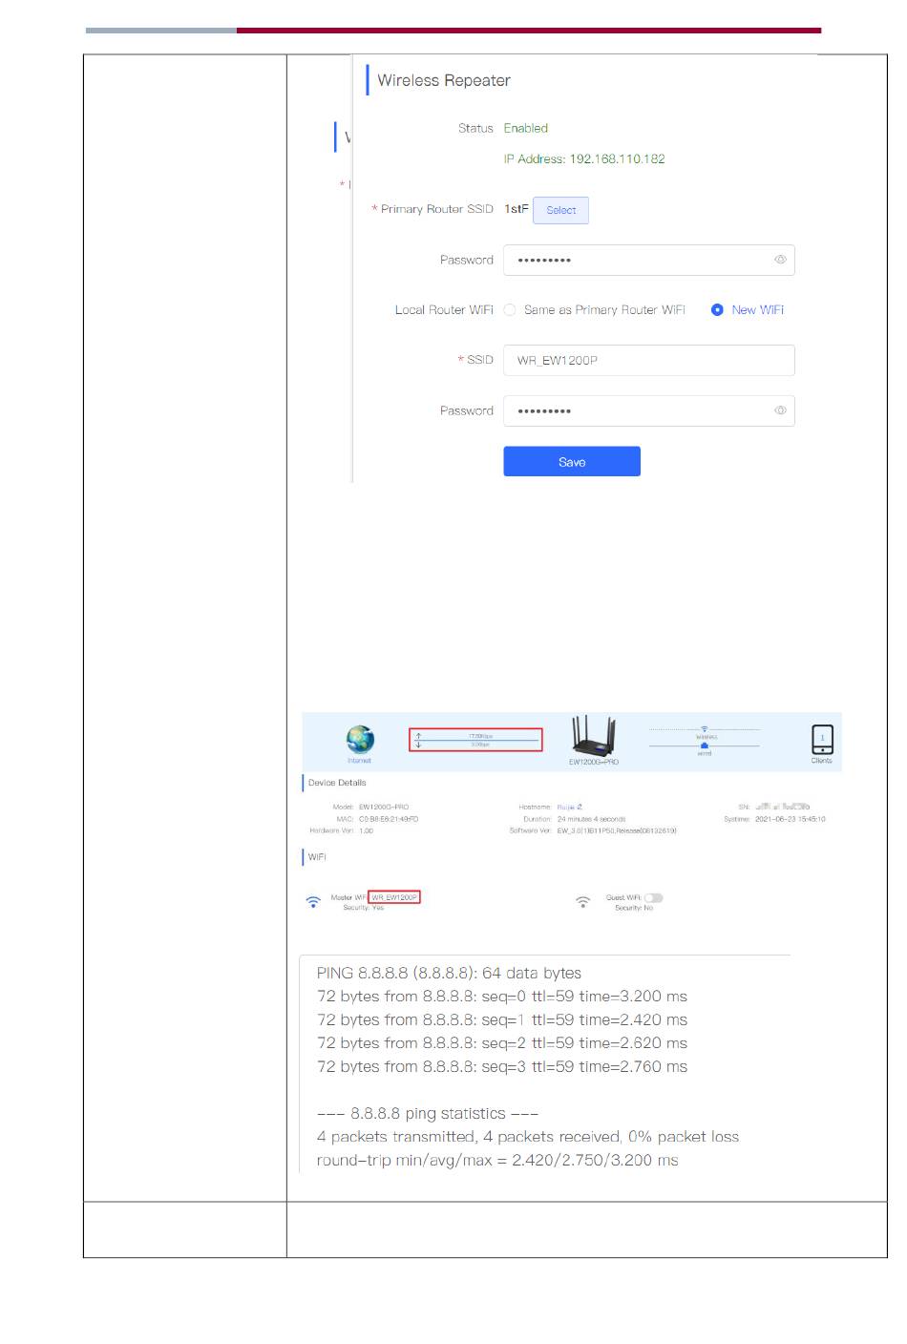Click the Systime value 2021-06-23 15:45:10
907x1344 pixels.
(x=791, y=819)
